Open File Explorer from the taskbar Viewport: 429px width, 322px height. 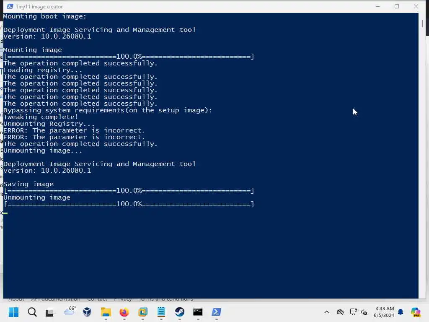point(106,312)
